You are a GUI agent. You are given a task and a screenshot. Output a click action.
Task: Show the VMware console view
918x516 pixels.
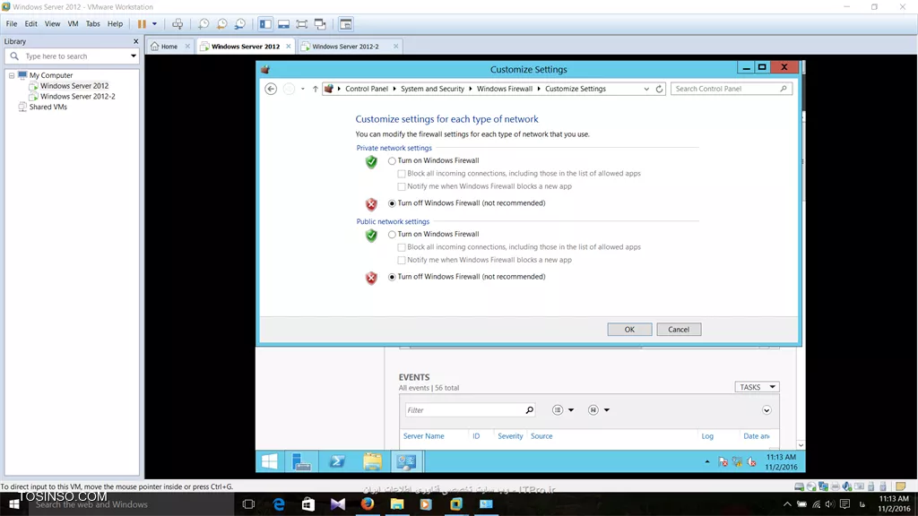coord(346,24)
